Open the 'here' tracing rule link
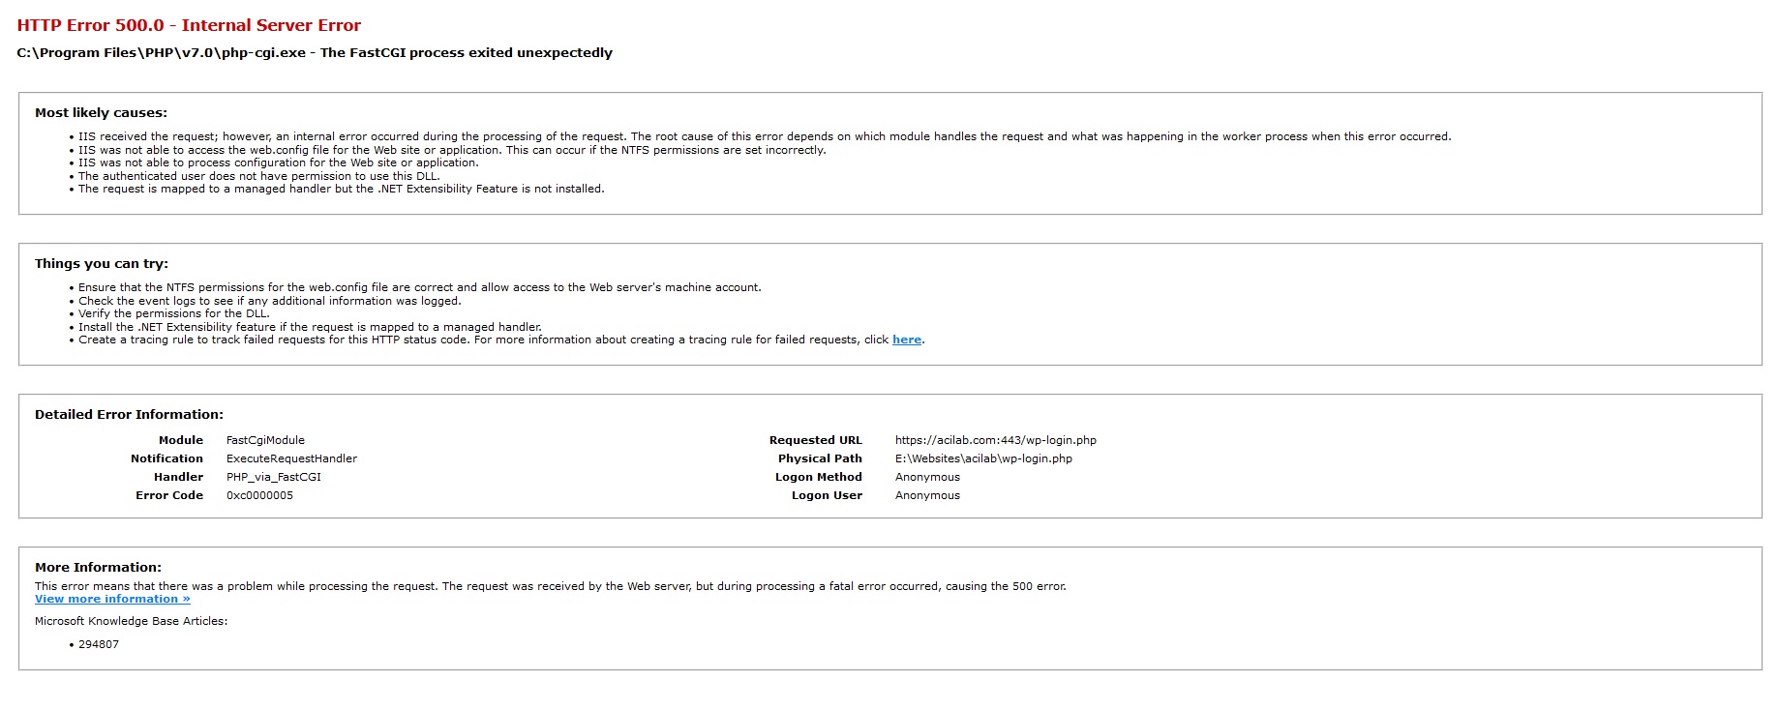 click(x=907, y=340)
